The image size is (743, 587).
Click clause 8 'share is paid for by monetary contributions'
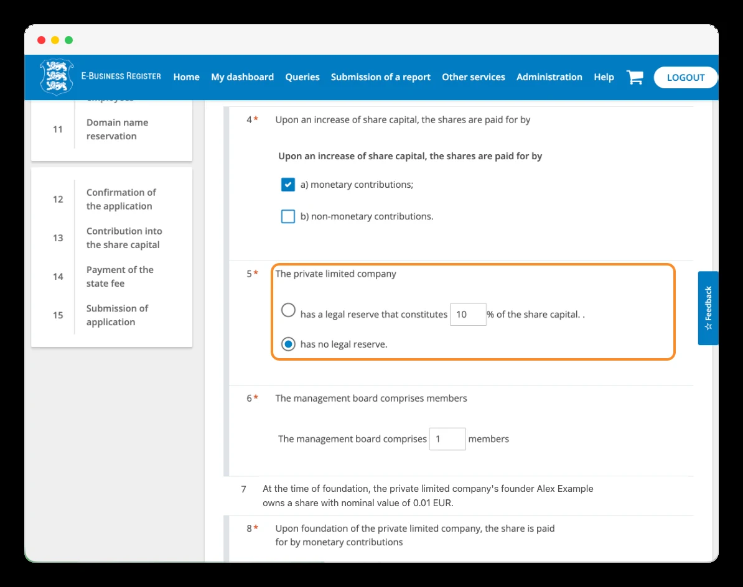[414, 535]
